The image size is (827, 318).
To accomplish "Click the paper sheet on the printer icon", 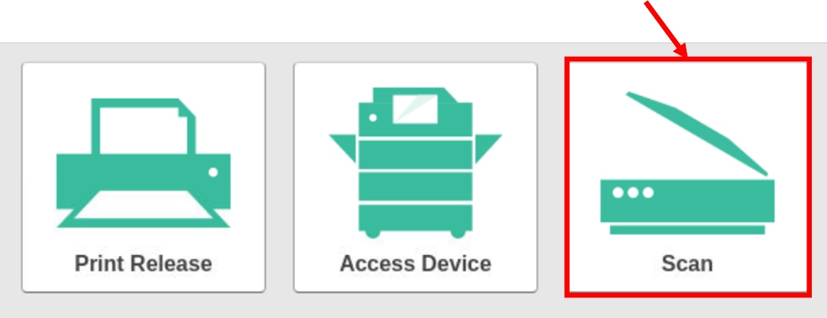I will pos(144,127).
